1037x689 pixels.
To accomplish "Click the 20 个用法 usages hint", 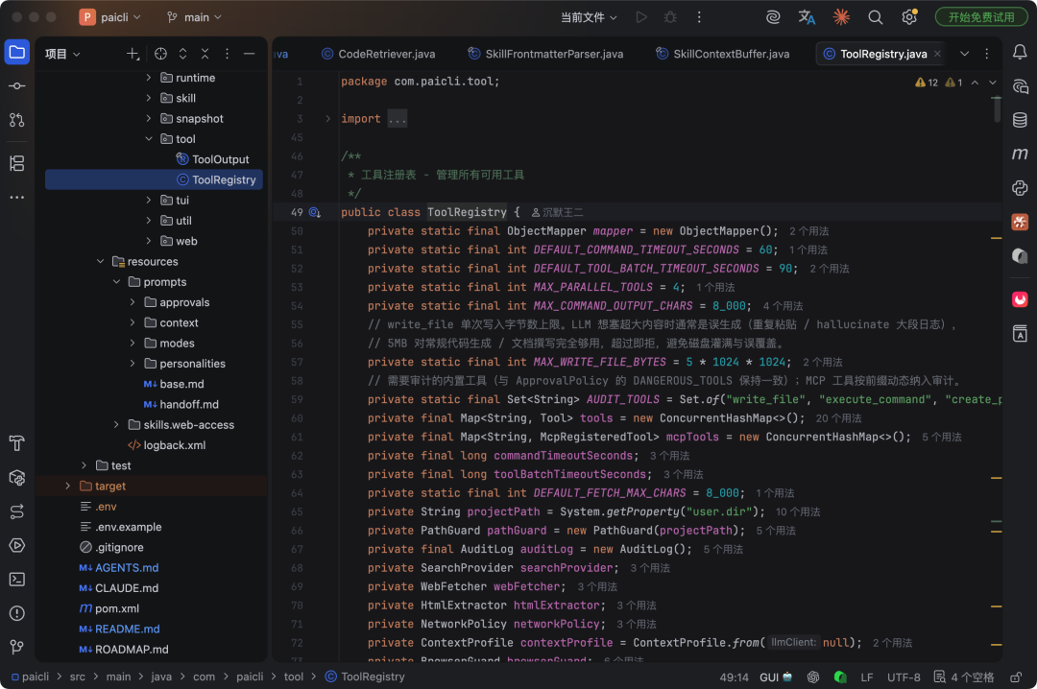I will click(838, 418).
